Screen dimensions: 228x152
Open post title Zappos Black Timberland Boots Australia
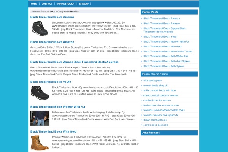coord(74,62)
